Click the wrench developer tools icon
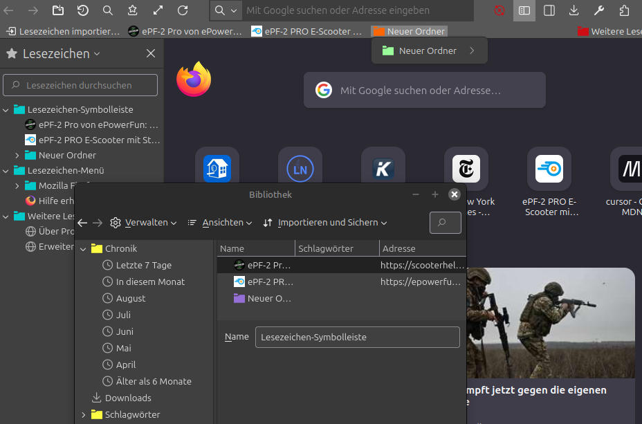Viewport: 642px width, 424px height. pos(599,10)
